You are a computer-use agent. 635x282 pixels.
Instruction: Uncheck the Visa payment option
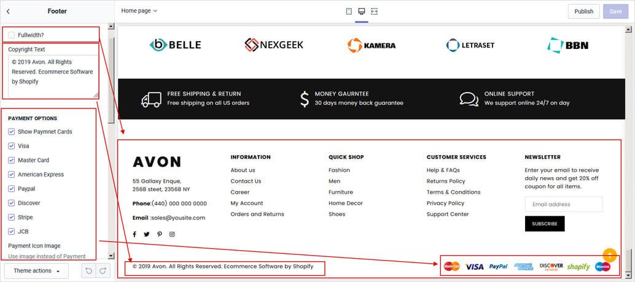(12, 146)
